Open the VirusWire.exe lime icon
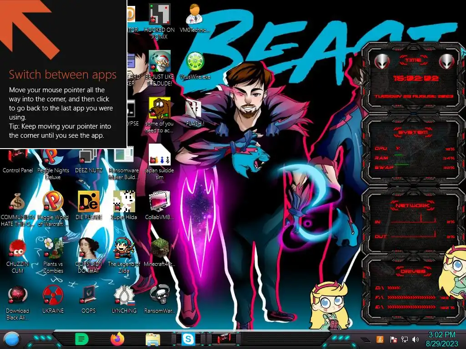The width and height of the screenshot is (466, 349). coord(195,65)
